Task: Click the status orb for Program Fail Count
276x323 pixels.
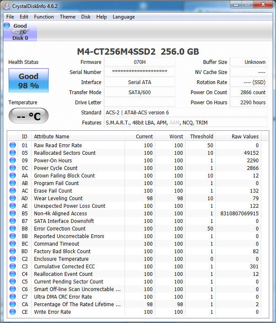Action: [x=13, y=183]
